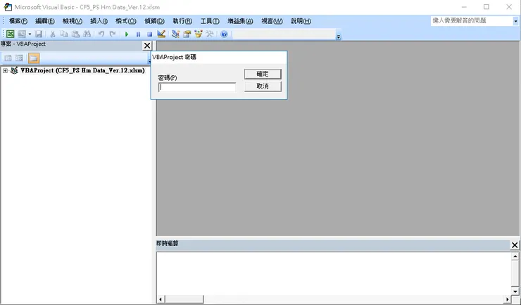Click View Code icon in project panel
The image size is (521, 305).
click(8, 58)
